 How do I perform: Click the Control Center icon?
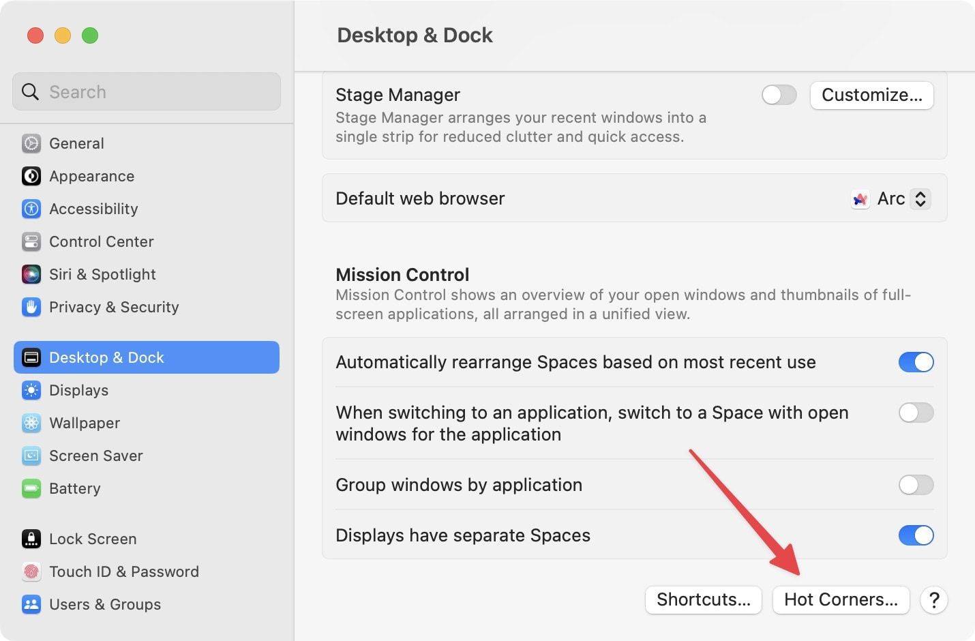pos(31,241)
